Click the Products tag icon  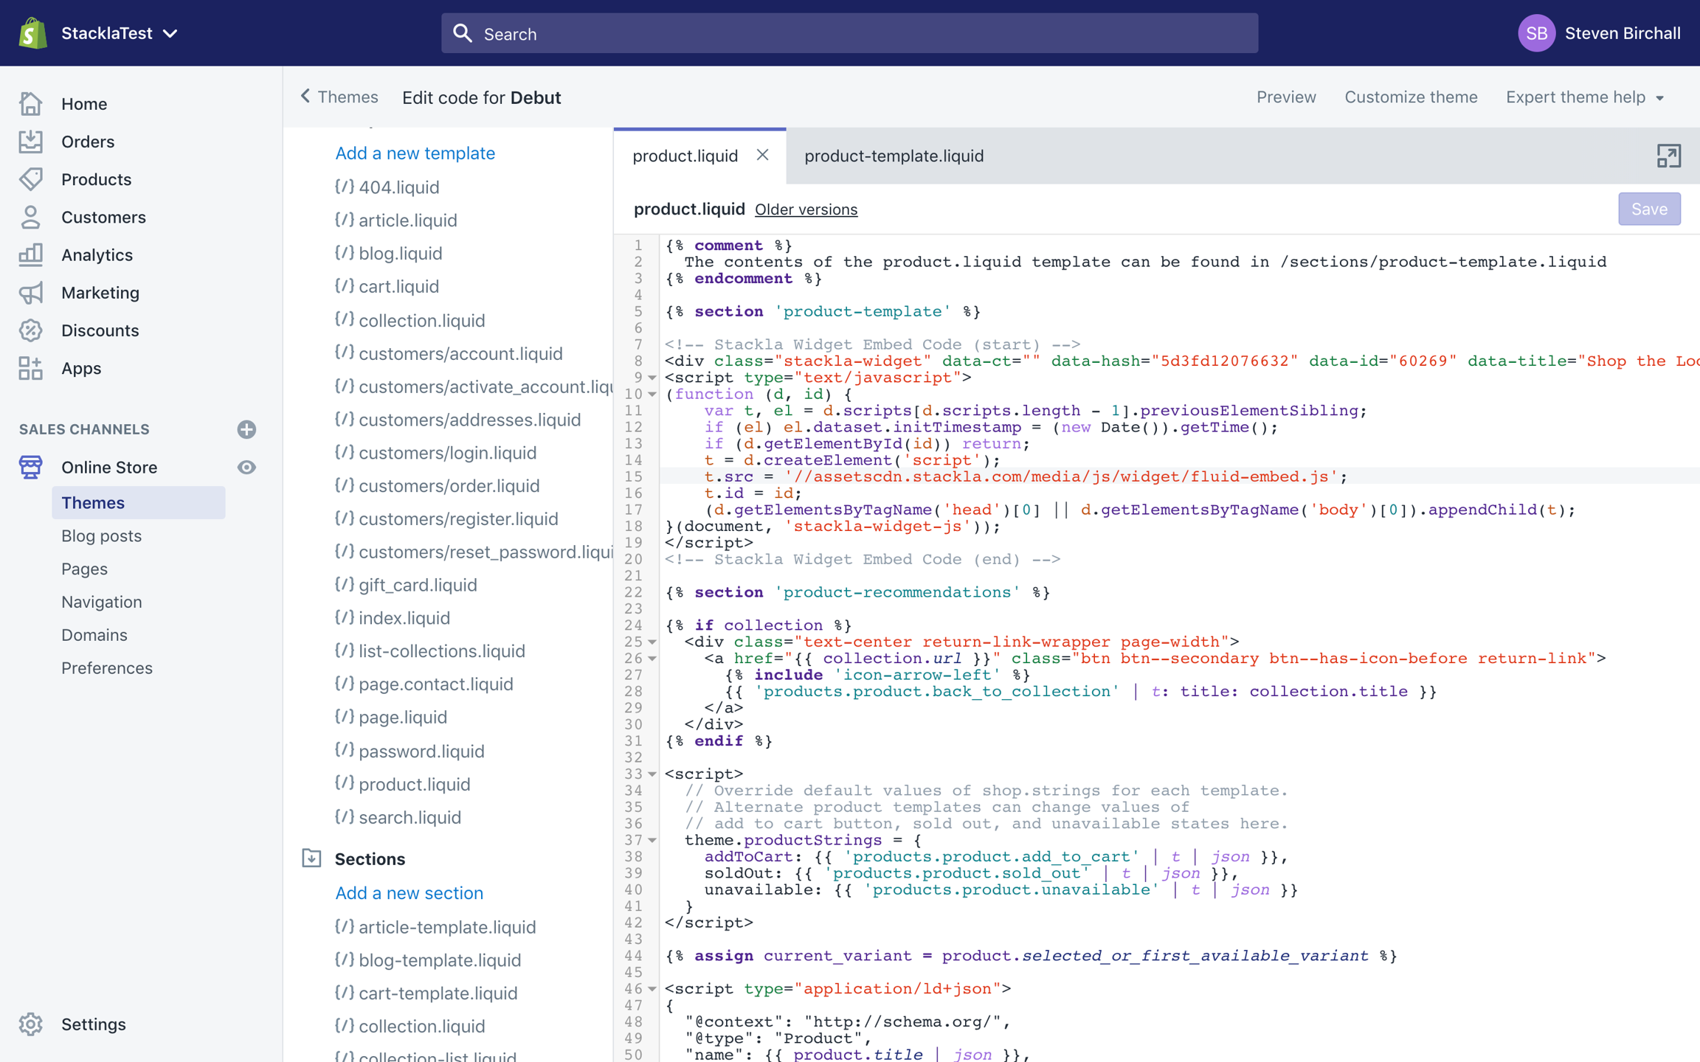[x=30, y=179]
